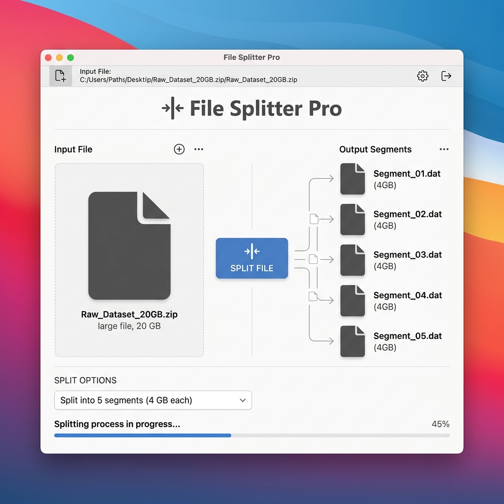
Task: Click Raw_Dataset_20GB.zip filename label
Action: [x=129, y=315]
